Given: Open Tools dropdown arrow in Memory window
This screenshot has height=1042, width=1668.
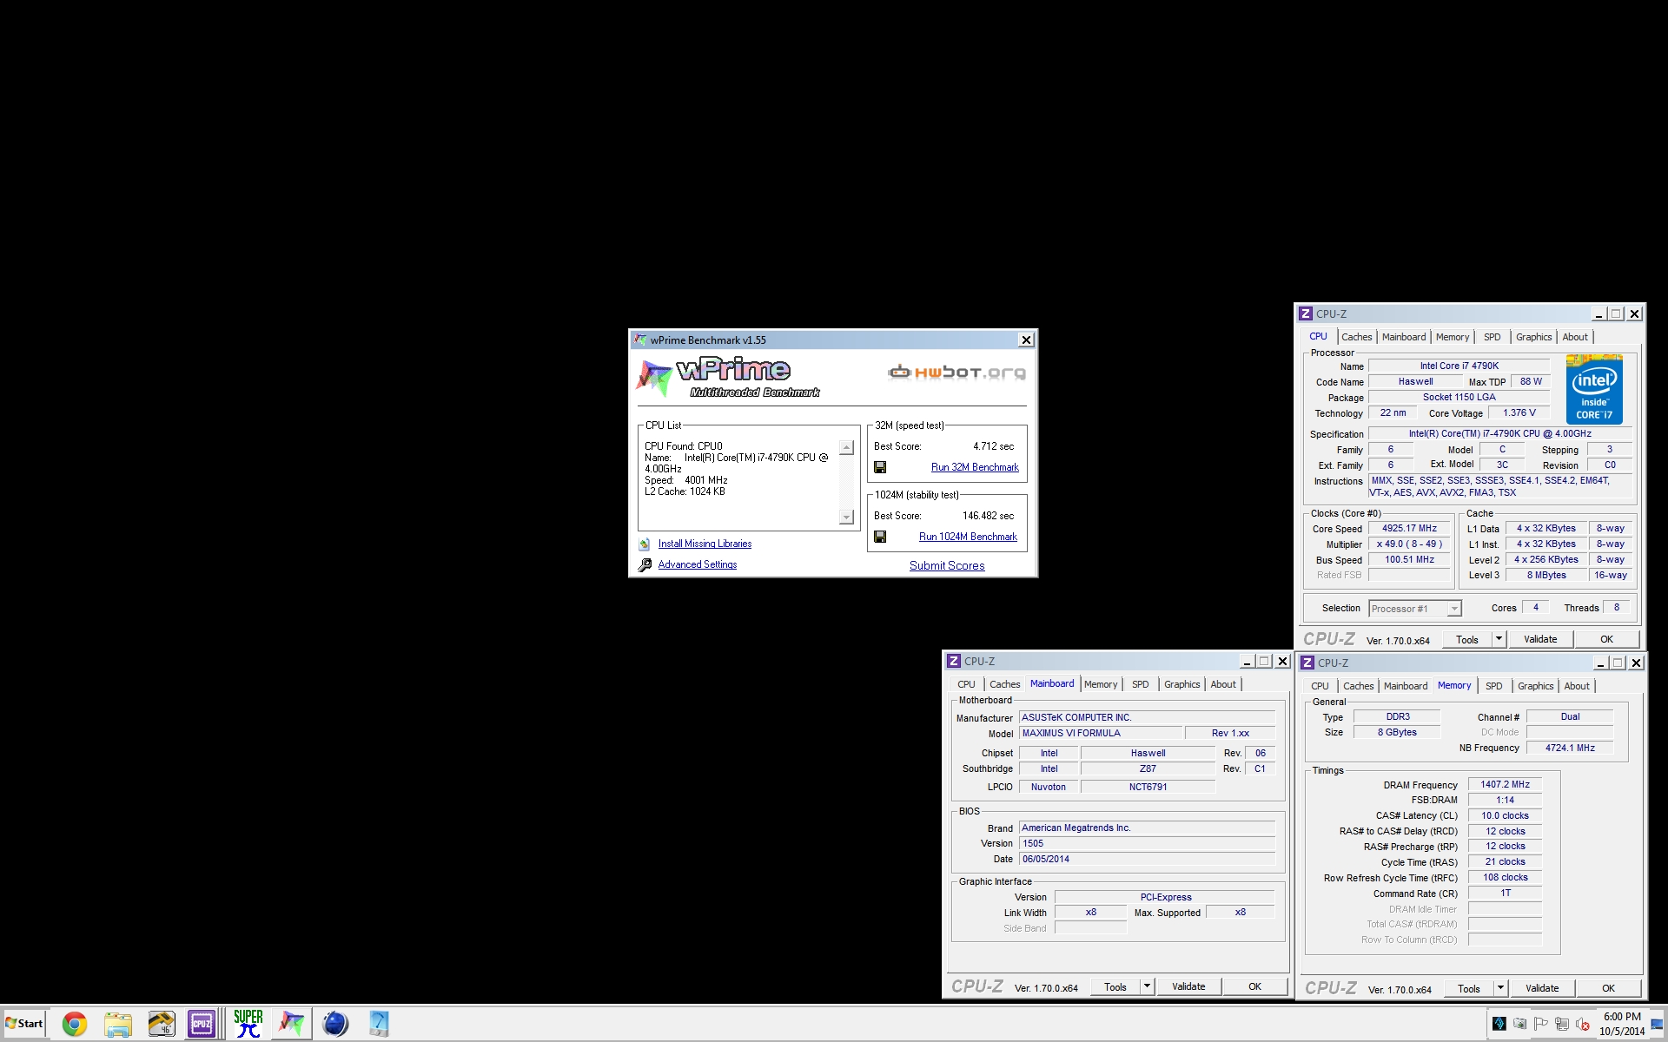Looking at the screenshot, I should (x=1500, y=988).
